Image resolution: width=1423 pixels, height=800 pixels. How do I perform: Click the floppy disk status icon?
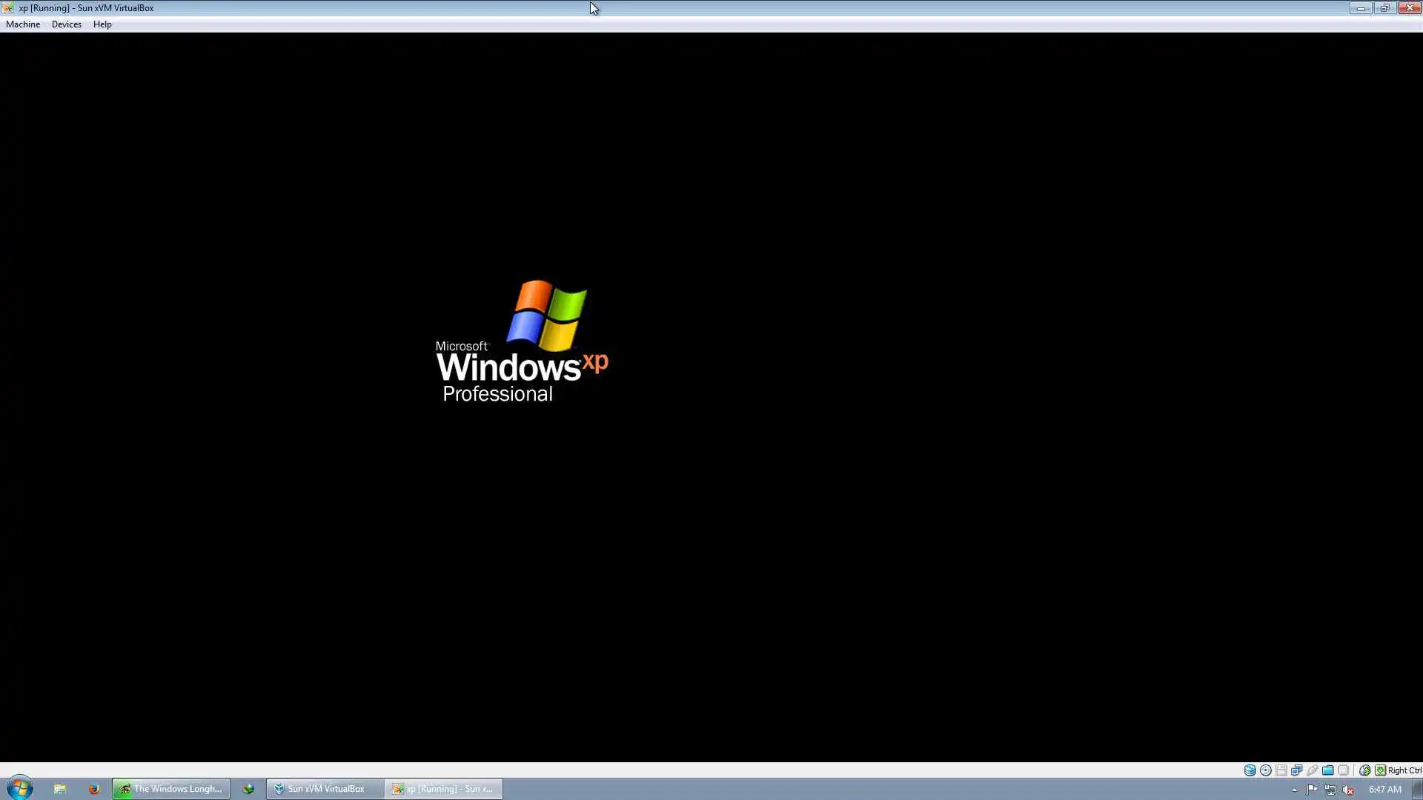(1281, 770)
